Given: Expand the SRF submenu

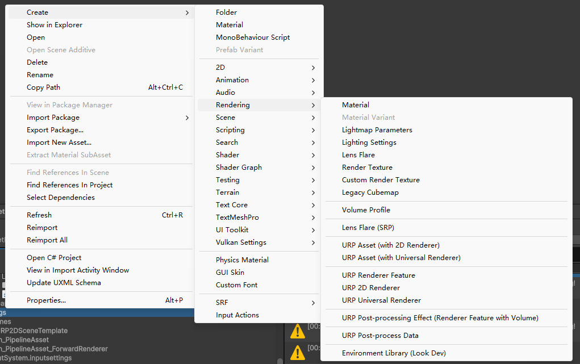Looking at the screenshot, I should [x=259, y=303].
